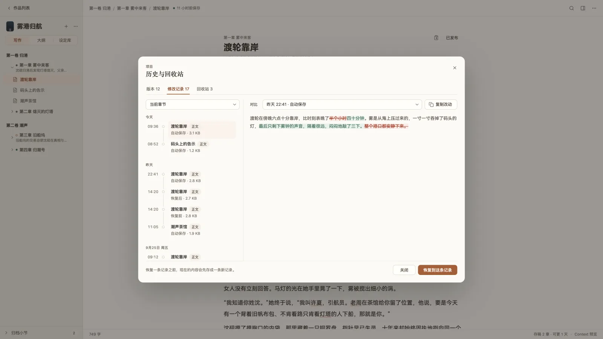
Task: Click the history icon beside 已发布
Action: [436, 38]
